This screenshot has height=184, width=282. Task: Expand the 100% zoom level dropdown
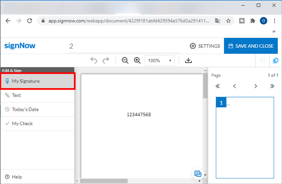coord(159,60)
